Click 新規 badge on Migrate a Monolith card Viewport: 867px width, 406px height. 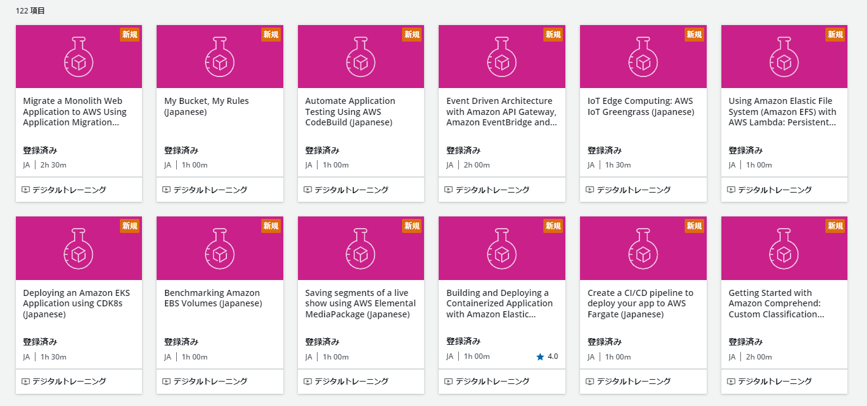click(x=130, y=34)
